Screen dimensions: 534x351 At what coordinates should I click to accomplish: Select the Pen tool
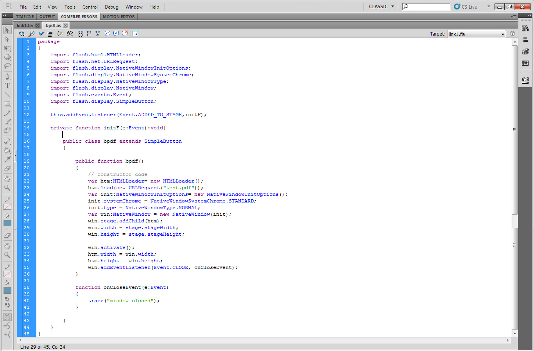click(7, 76)
